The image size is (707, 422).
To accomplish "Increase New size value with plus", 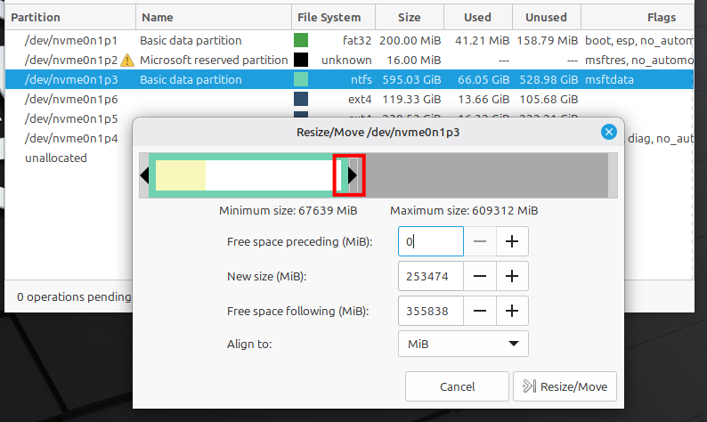I will click(512, 276).
